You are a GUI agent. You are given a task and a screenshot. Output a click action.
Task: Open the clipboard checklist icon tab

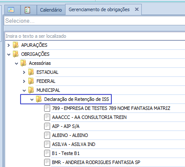click(27, 10)
